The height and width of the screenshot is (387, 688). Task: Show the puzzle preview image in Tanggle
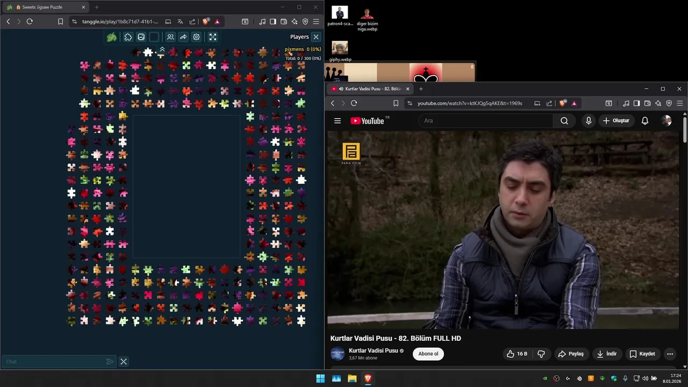click(x=141, y=37)
